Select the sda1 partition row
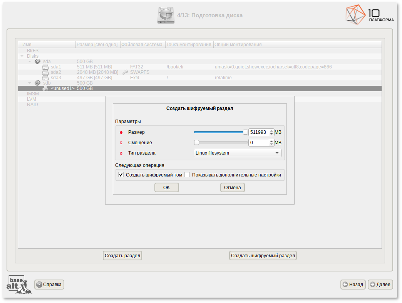The height and width of the screenshot is (303, 402). tap(200, 67)
